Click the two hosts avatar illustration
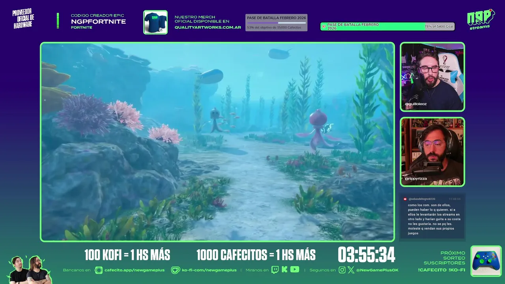 point(30,269)
